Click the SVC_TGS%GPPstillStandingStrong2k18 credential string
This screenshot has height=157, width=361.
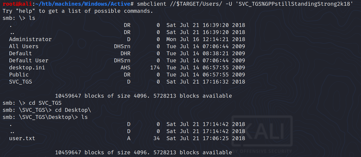(293, 4)
